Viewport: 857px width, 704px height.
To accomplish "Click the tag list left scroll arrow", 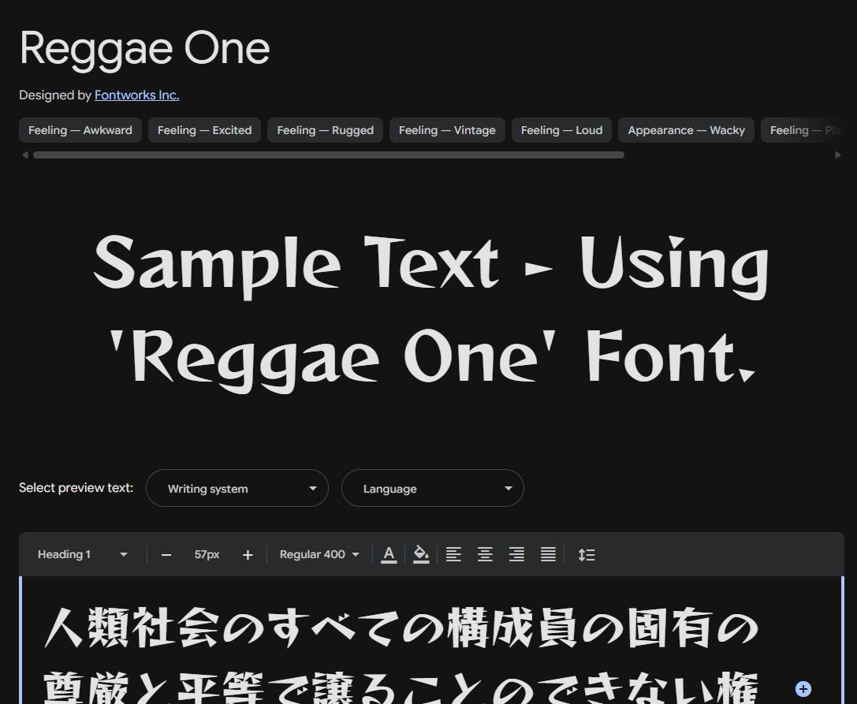I will [x=24, y=155].
